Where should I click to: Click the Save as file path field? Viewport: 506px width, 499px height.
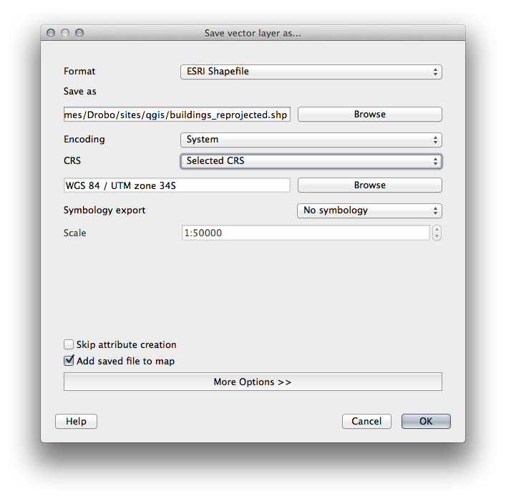pos(177,115)
